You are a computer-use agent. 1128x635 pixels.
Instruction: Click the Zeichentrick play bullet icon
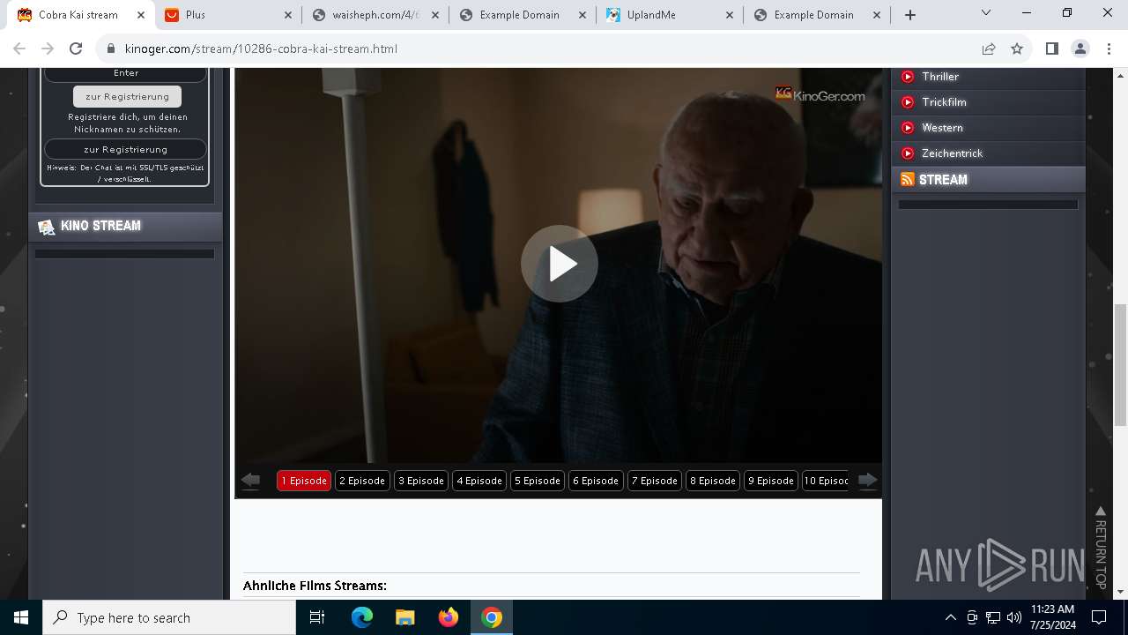[908, 153]
